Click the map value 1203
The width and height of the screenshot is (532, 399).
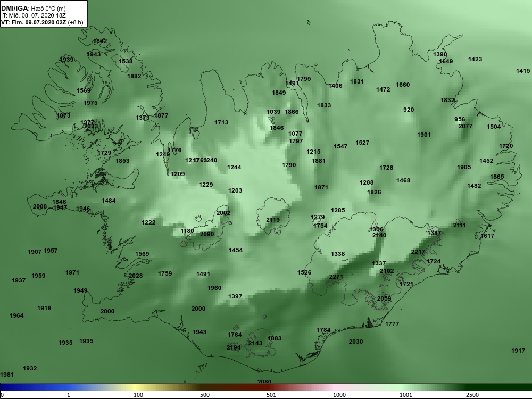click(235, 190)
